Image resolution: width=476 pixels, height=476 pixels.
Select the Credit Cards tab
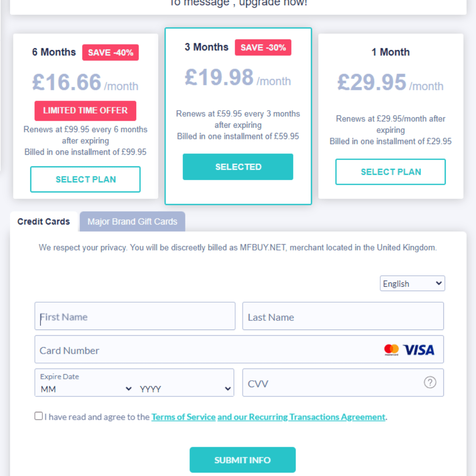pos(44,222)
